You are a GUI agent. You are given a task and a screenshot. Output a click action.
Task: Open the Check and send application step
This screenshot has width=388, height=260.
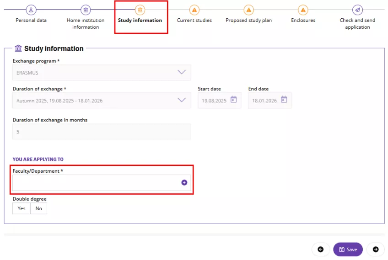pos(357,24)
